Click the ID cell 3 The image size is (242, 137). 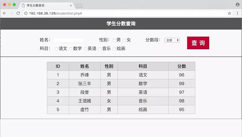coord(58,92)
